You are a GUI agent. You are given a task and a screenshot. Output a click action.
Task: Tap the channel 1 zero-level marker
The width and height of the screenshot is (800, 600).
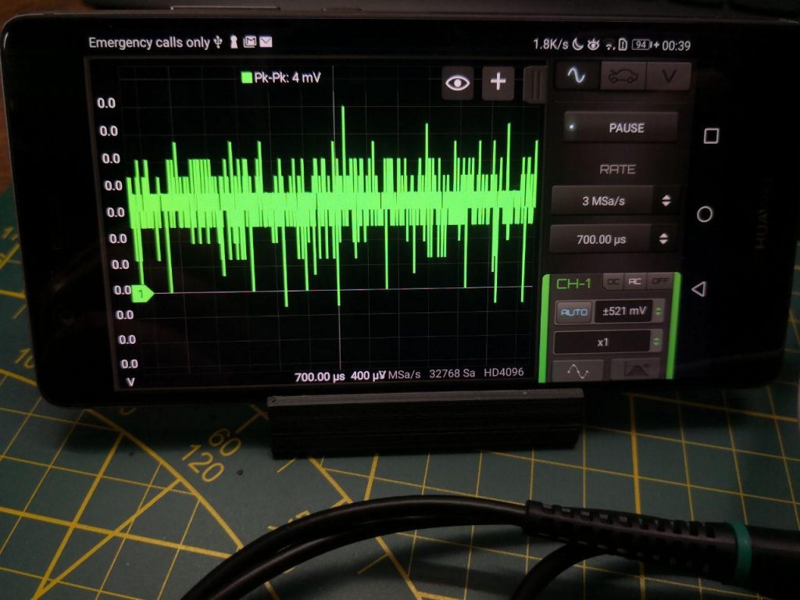[x=143, y=294]
